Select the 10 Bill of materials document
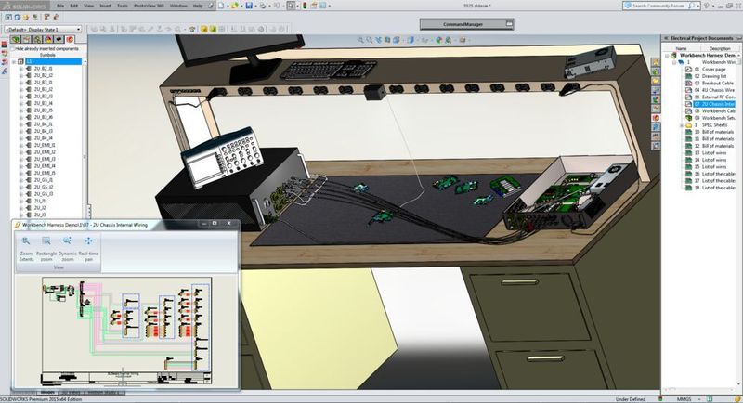Screen dimensions: 743x403 710,132
